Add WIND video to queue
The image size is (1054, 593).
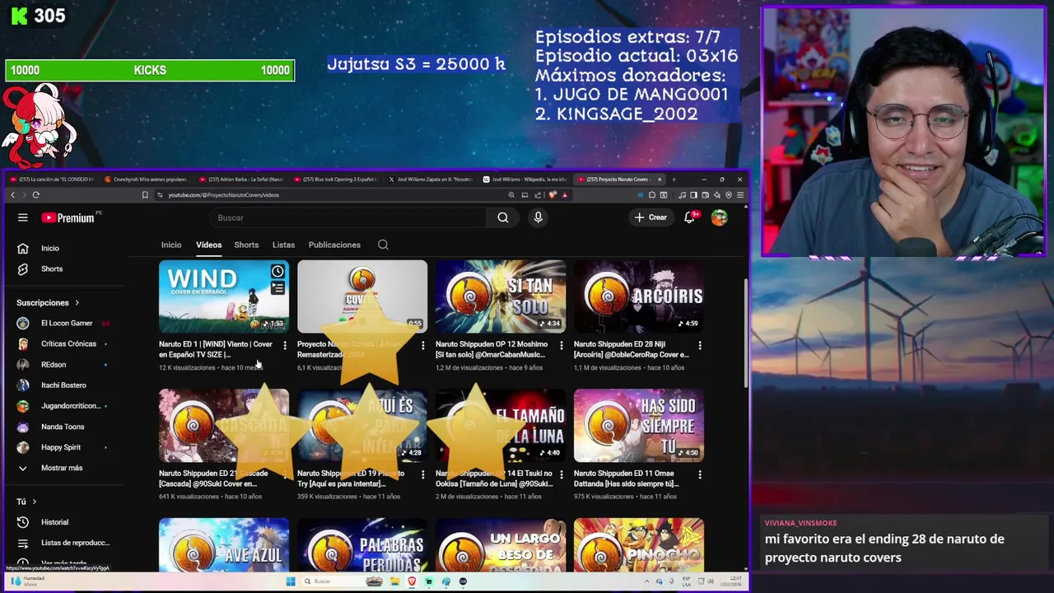point(277,288)
